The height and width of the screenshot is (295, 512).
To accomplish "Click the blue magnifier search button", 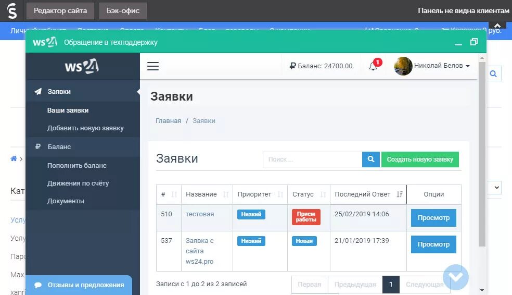I will [371, 159].
